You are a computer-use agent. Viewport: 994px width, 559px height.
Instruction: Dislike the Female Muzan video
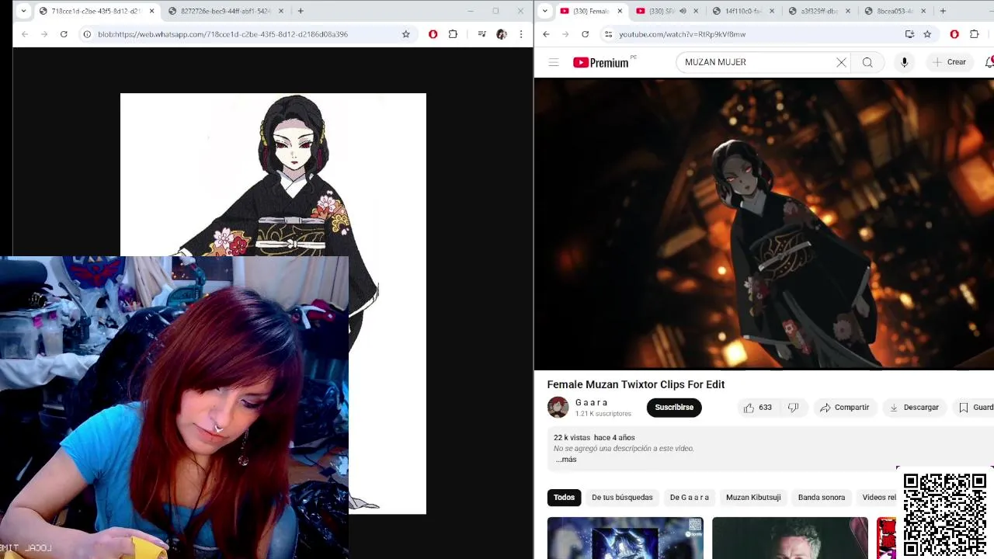tap(793, 408)
